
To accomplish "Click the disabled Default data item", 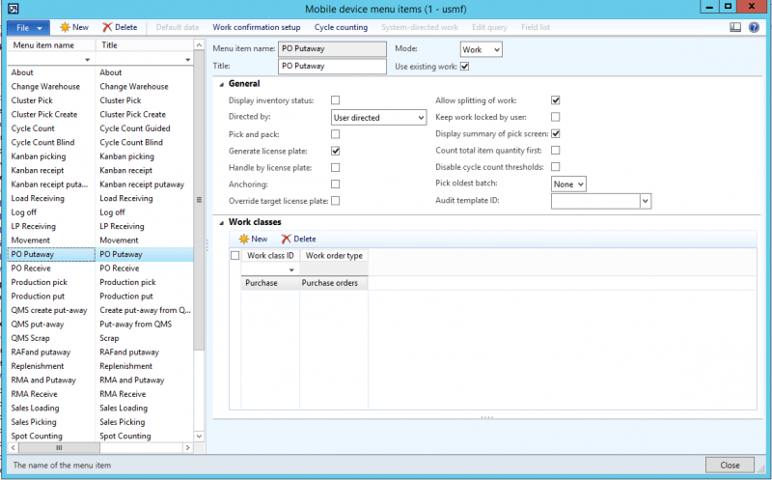I will click(x=178, y=27).
